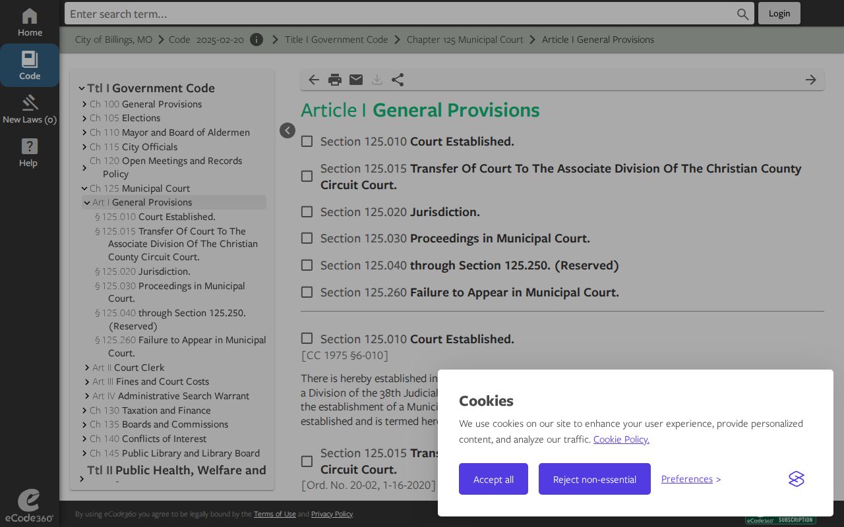The width and height of the screenshot is (844, 527).
Task: Open cookie Preferences link
Action: pos(687,479)
